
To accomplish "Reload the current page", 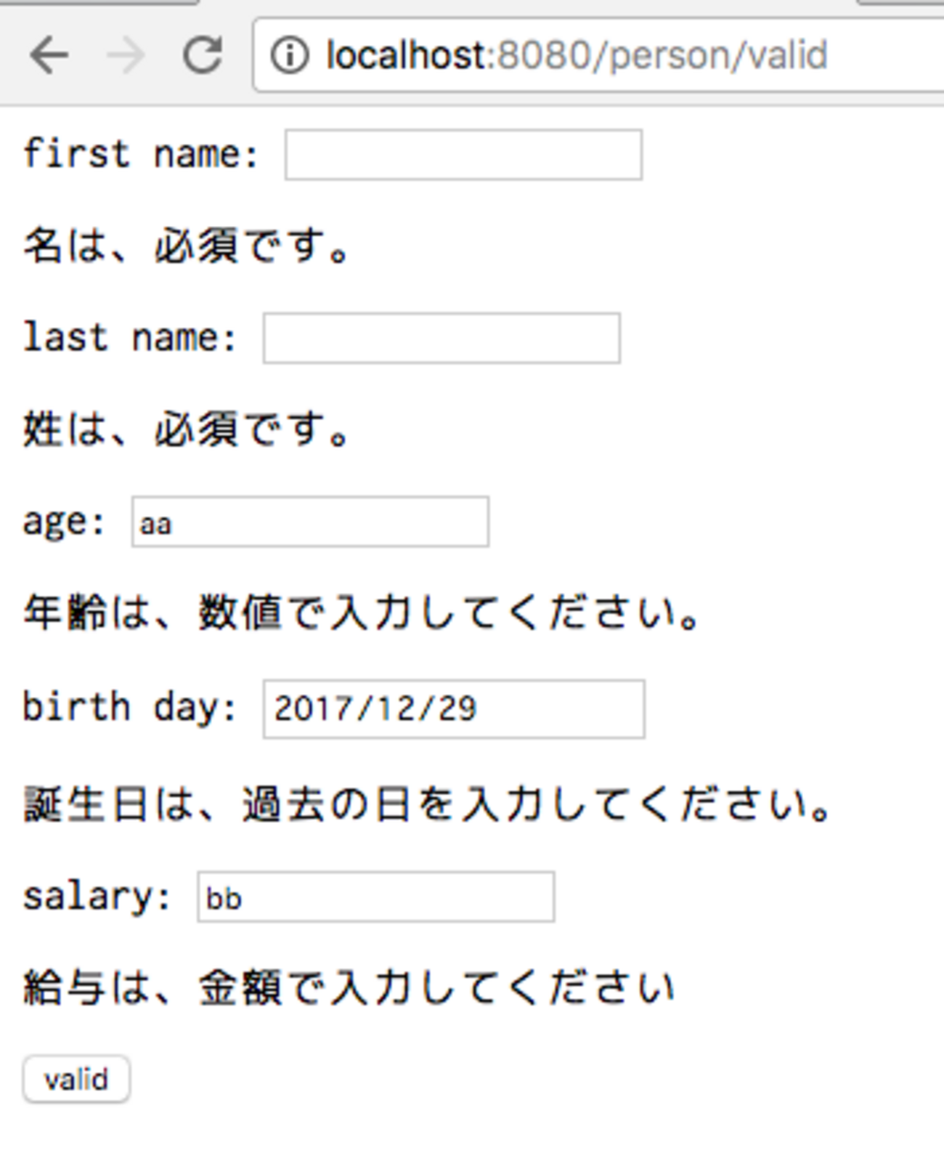I will 202,55.
